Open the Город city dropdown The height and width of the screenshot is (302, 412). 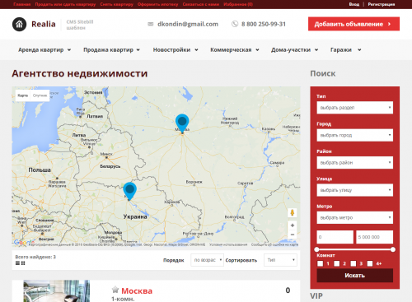pyautogui.click(x=355, y=135)
